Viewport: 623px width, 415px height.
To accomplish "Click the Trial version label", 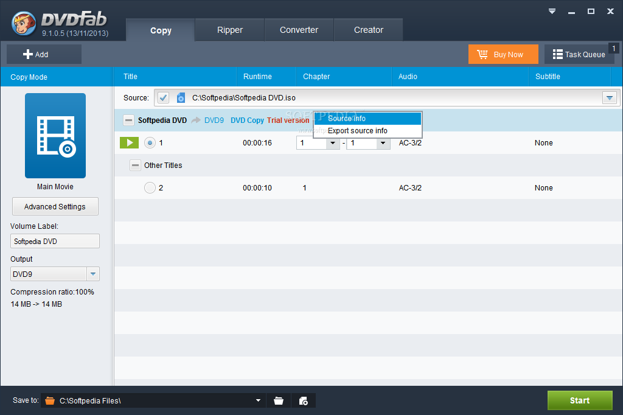I will (x=288, y=120).
